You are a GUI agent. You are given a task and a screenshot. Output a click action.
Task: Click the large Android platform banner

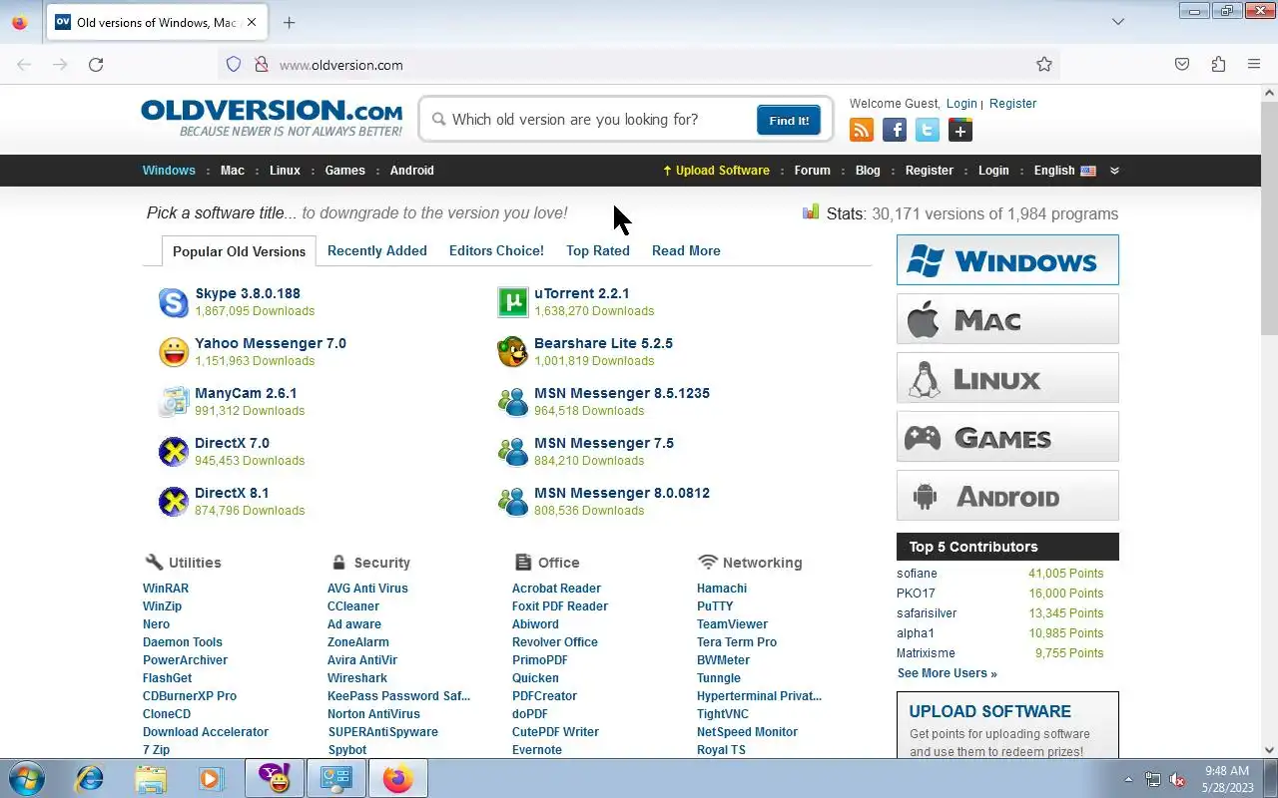point(1007,496)
